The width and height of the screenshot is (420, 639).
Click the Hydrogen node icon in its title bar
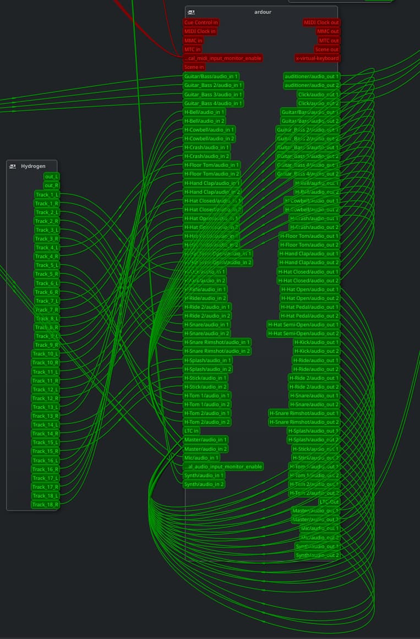pyautogui.click(x=13, y=166)
